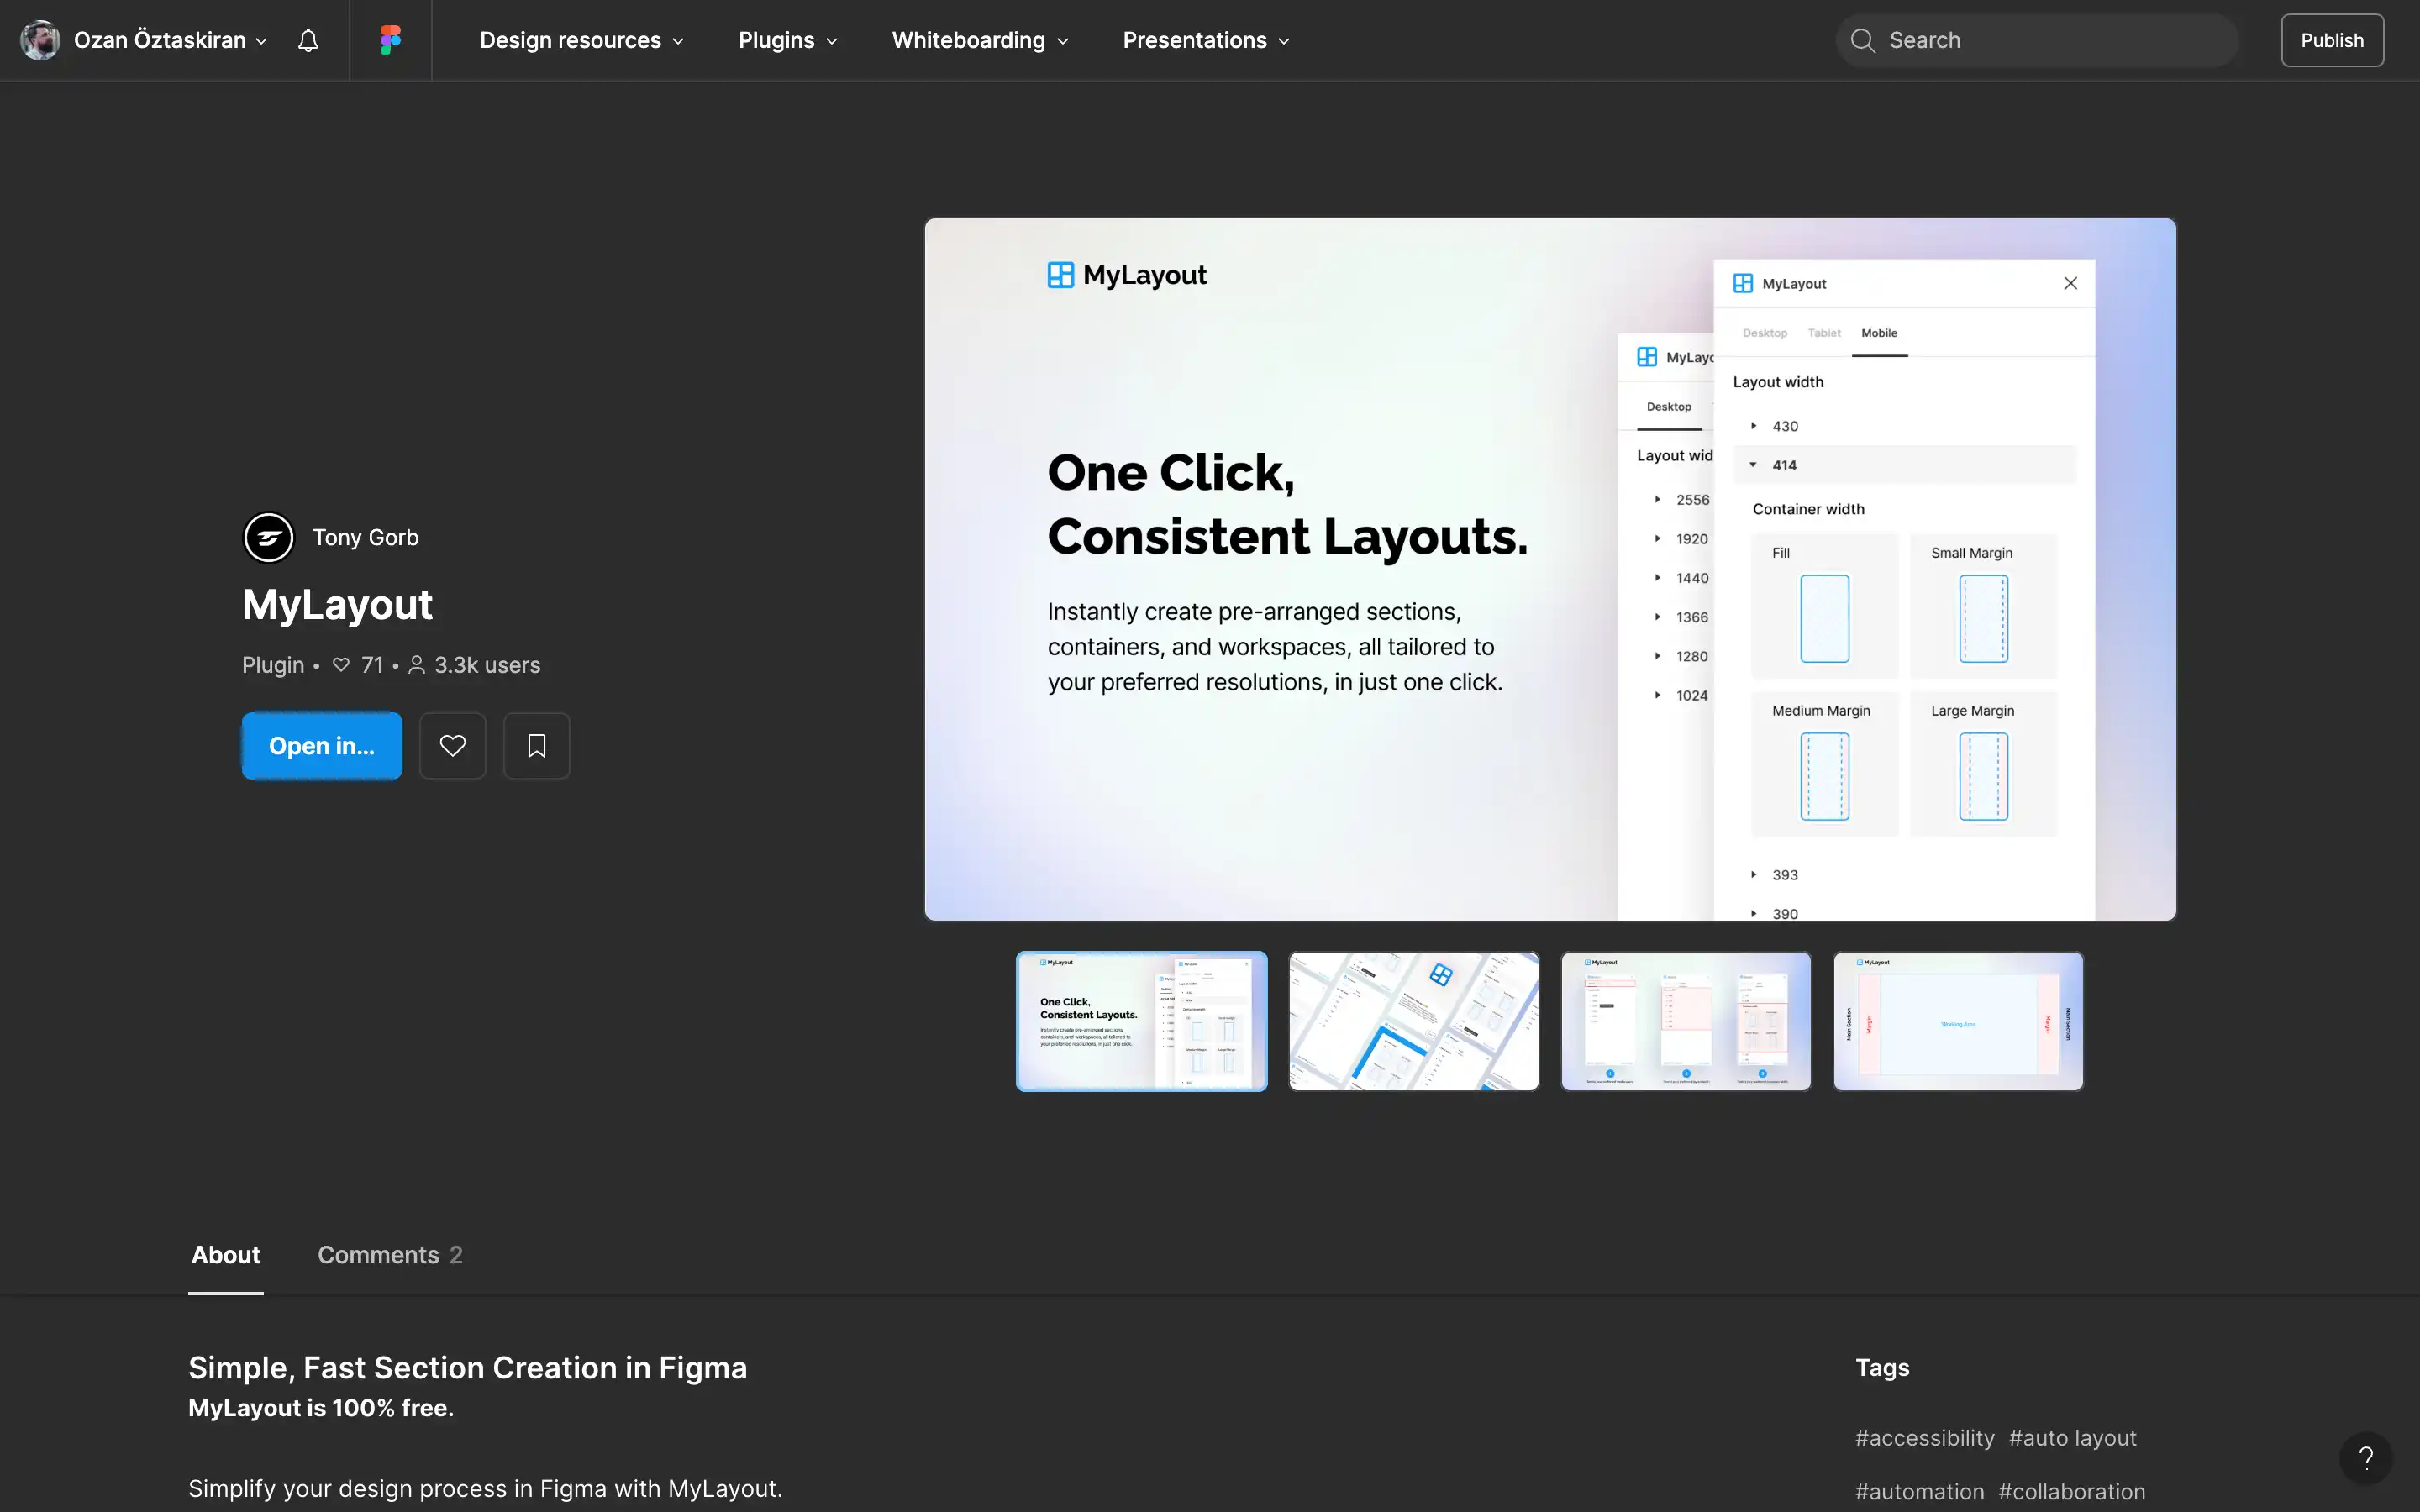Click the search magnifier icon

pyautogui.click(x=1862, y=40)
